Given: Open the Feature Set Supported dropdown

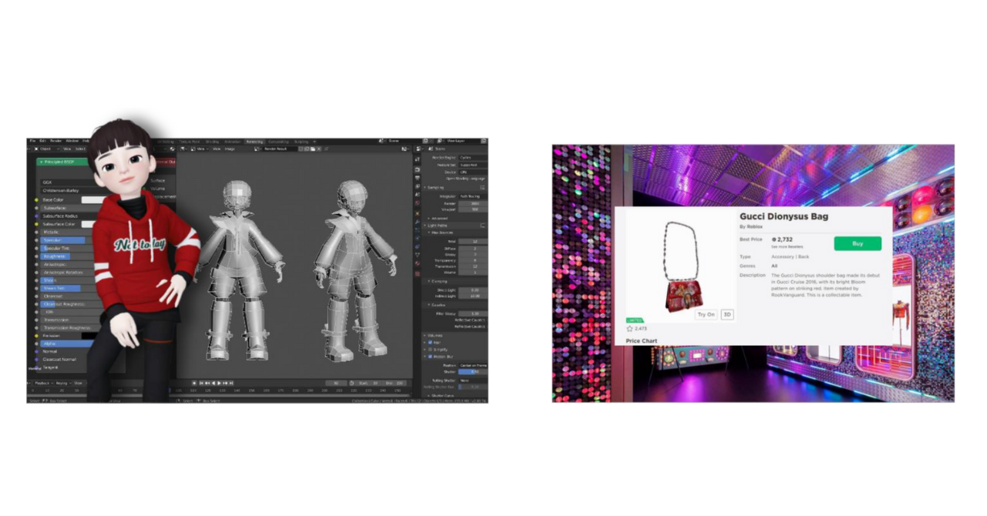Looking at the screenshot, I should [x=473, y=165].
